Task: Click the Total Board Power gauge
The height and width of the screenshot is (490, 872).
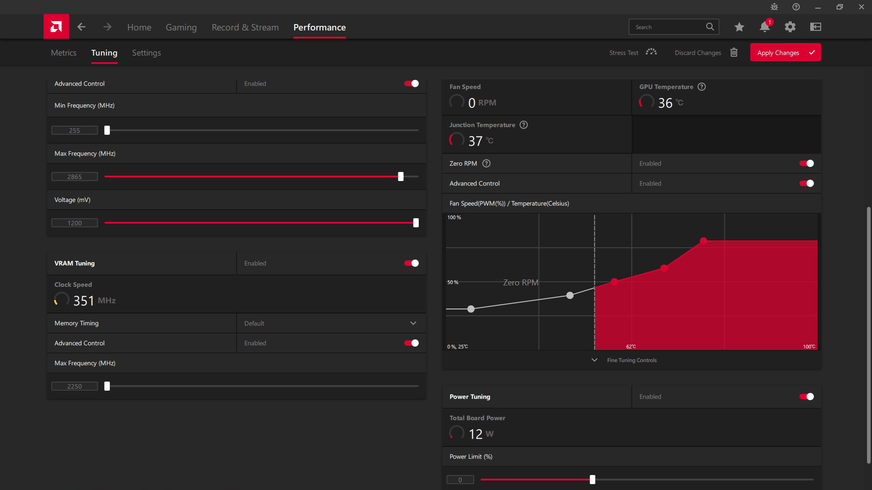Action: coord(456,433)
